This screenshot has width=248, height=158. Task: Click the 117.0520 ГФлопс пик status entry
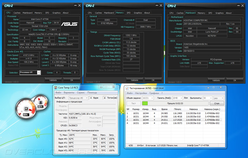coord(167,145)
